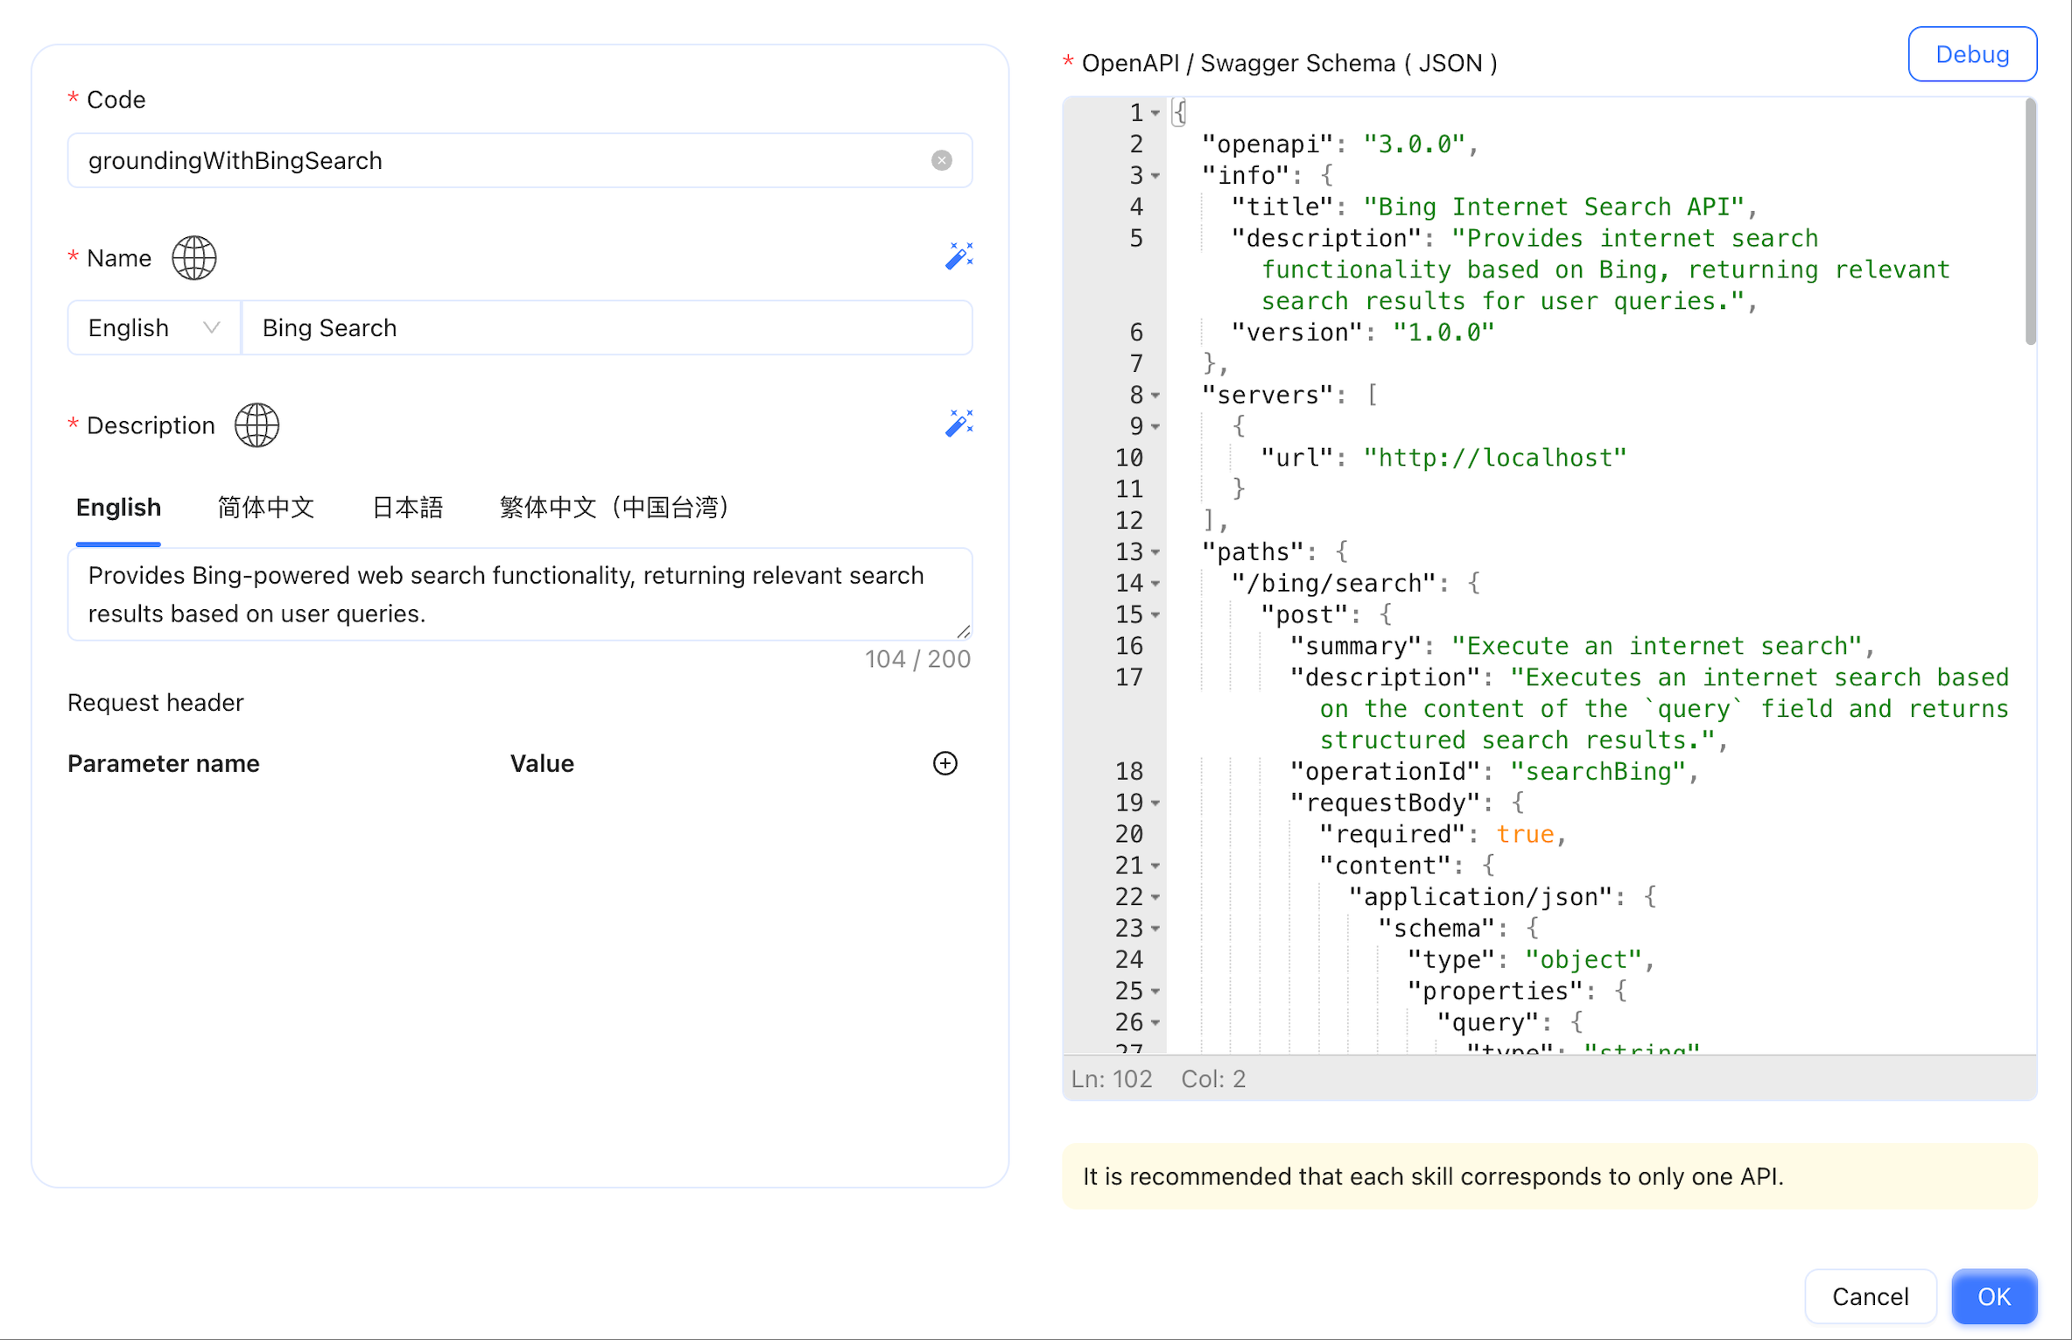The height and width of the screenshot is (1340, 2072).
Task: Confirm with the OK button
Action: point(1993,1296)
